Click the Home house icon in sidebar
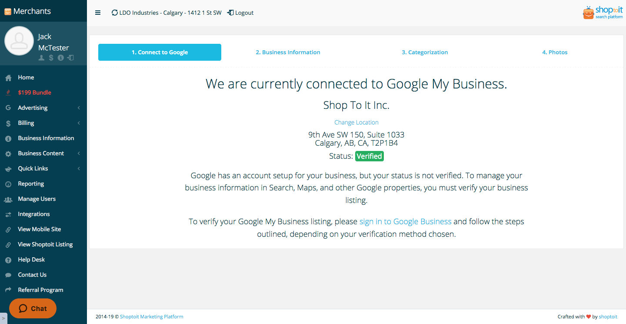 [x=8, y=78]
